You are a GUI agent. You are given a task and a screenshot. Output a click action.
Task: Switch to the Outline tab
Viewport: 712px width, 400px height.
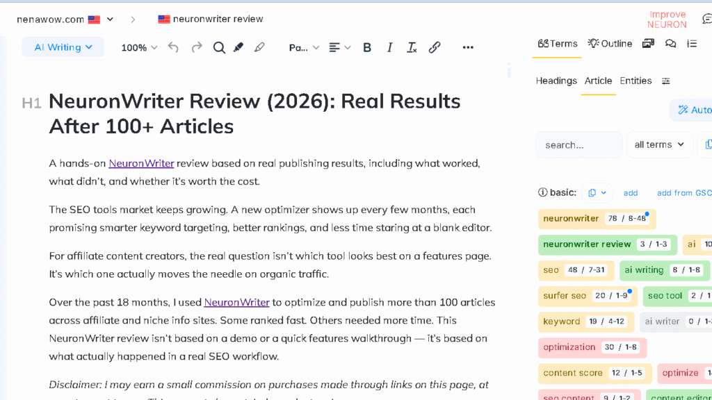610,44
